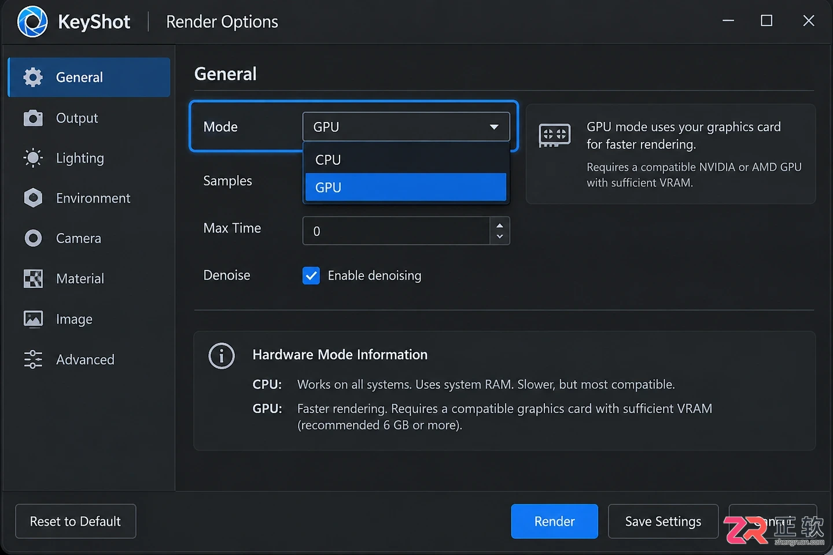Click the 'CPU:' description line

click(x=463, y=384)
